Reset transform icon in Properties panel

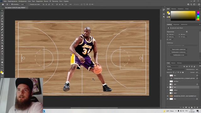click(187, 32)
